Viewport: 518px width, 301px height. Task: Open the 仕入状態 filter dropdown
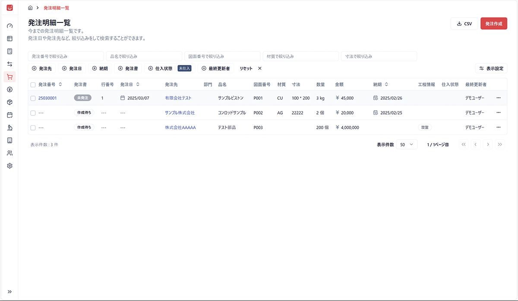pyautogui.click(x=160, y=68)
